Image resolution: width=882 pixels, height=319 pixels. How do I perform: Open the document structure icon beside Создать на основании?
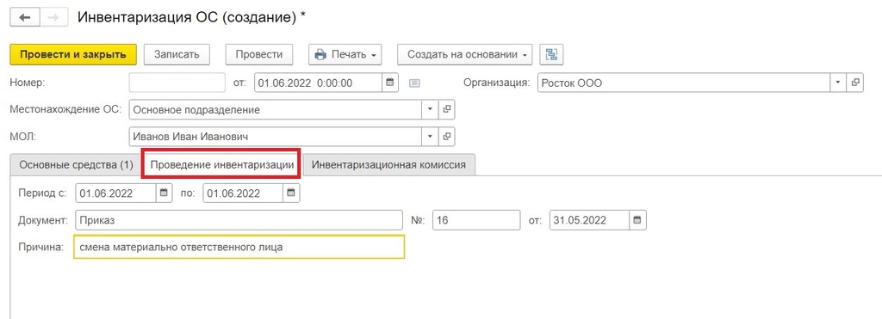point(551,54)
